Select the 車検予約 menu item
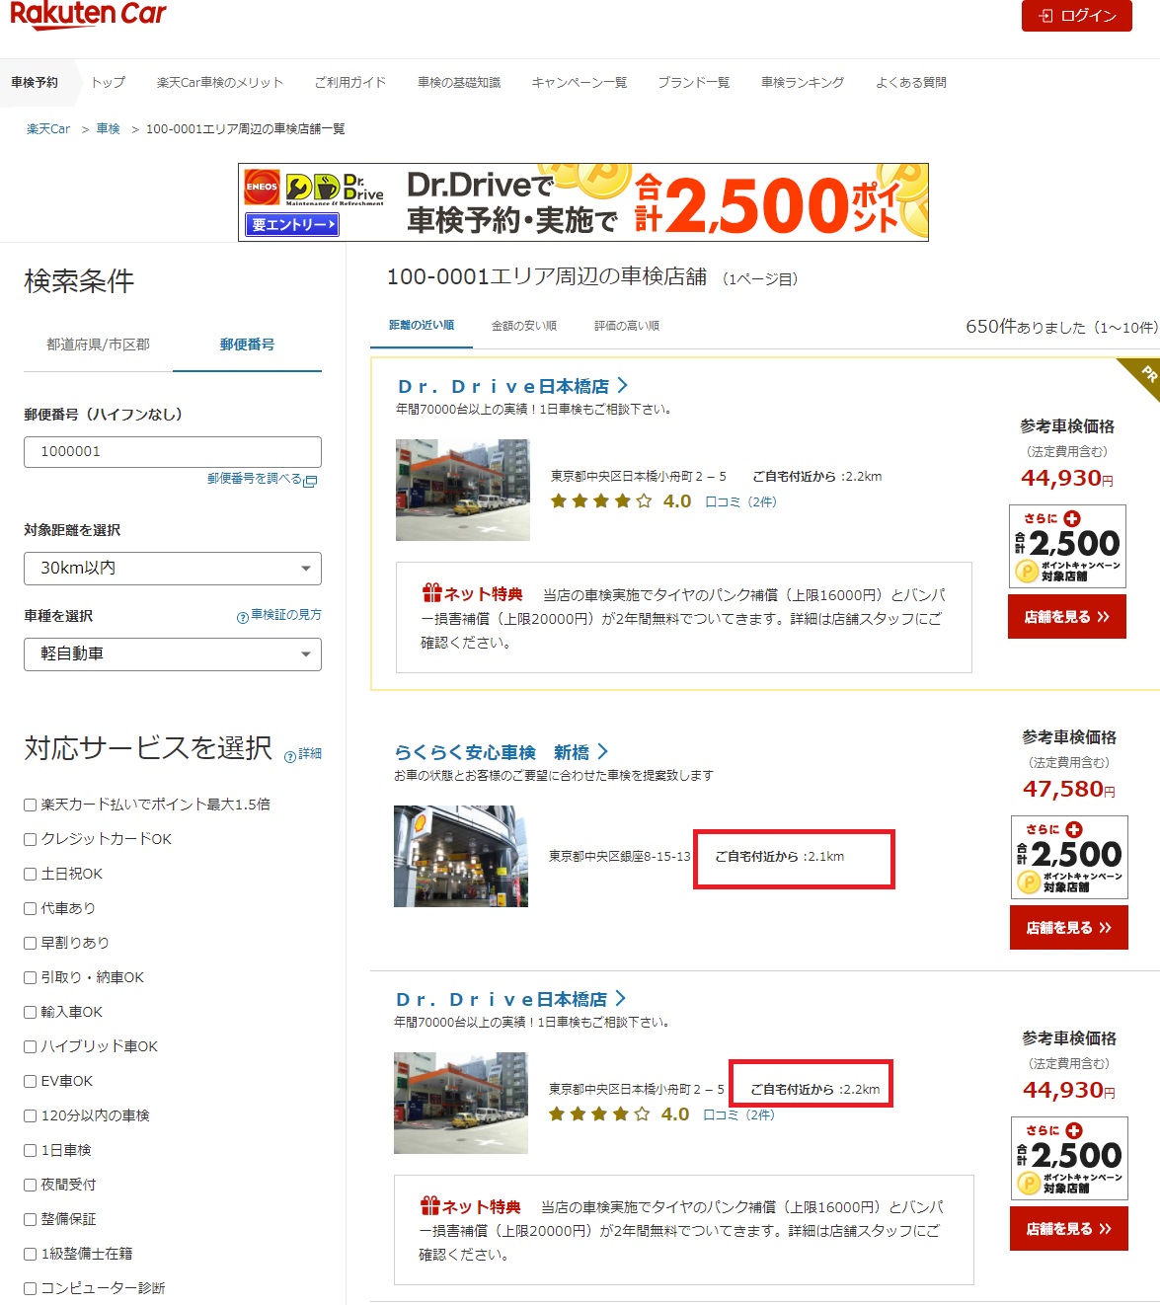 coord(35,83)
